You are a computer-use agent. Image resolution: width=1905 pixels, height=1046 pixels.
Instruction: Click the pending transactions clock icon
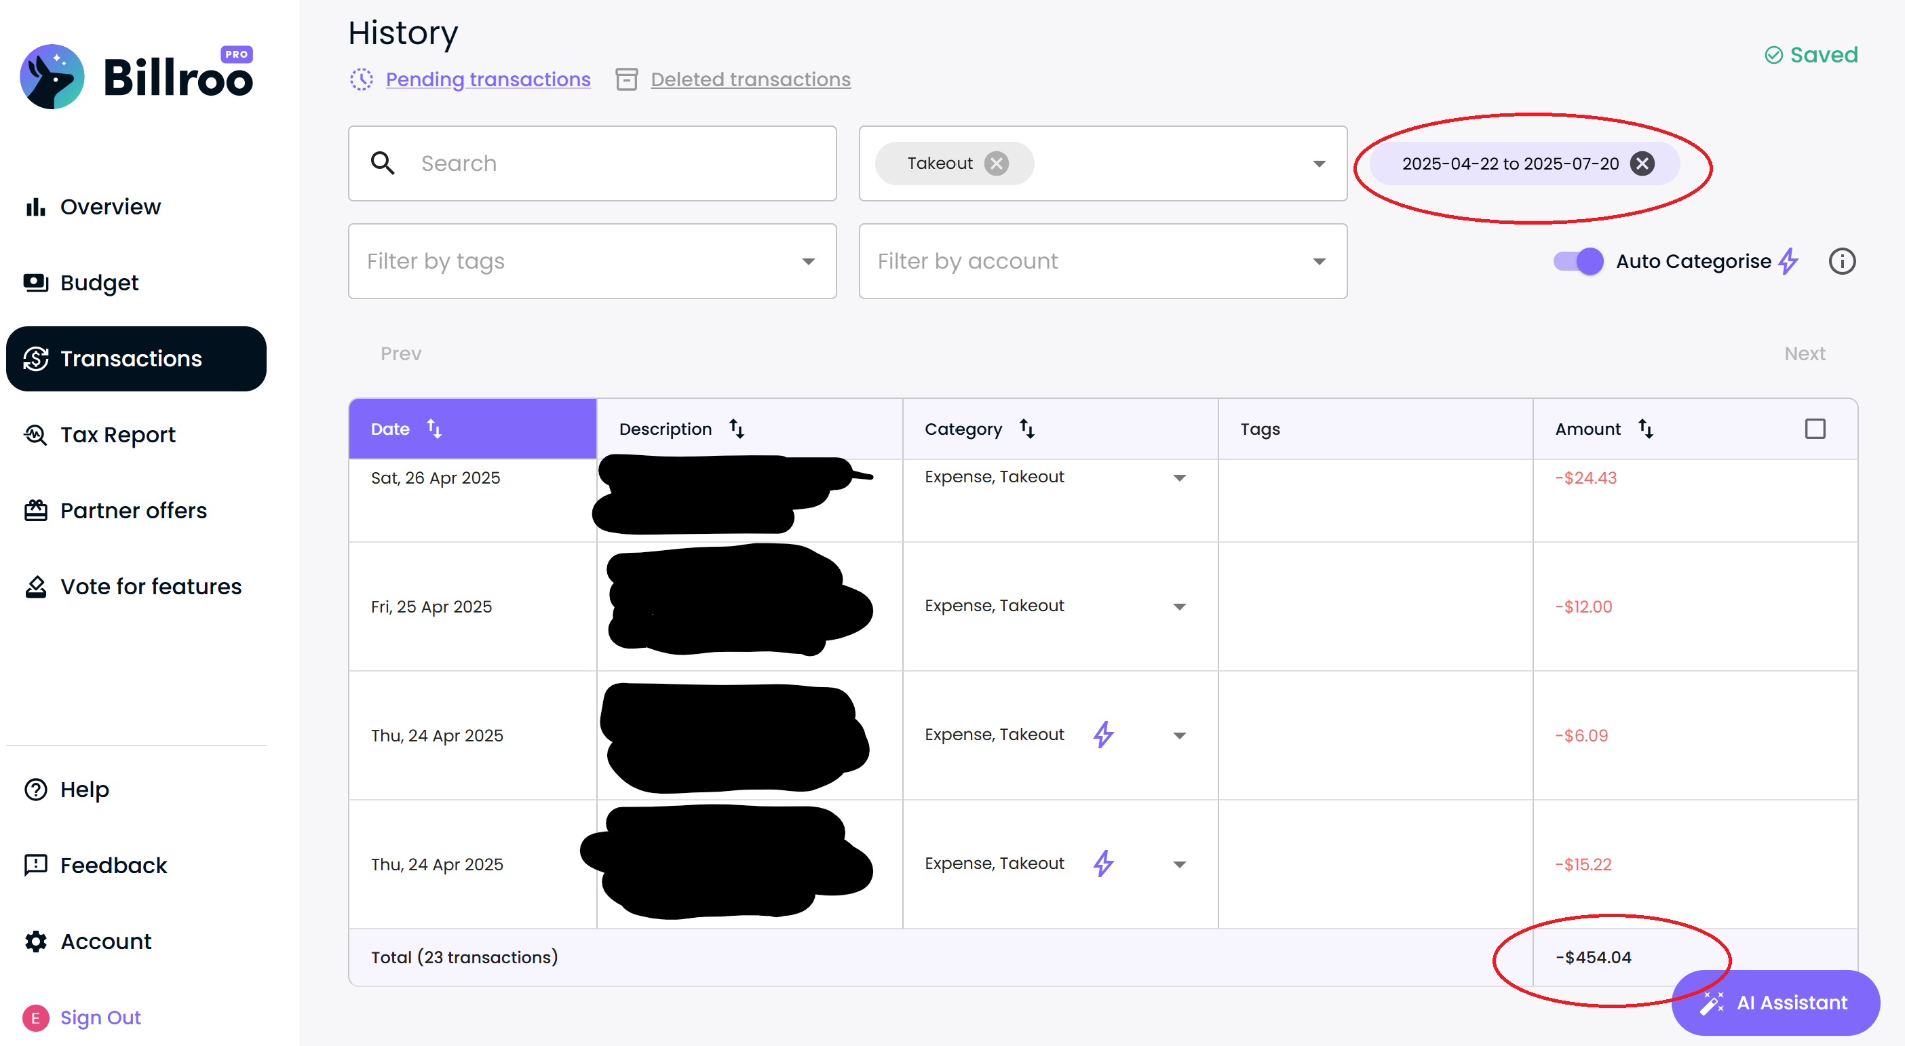pyautogui.click(x=361, y=79)
